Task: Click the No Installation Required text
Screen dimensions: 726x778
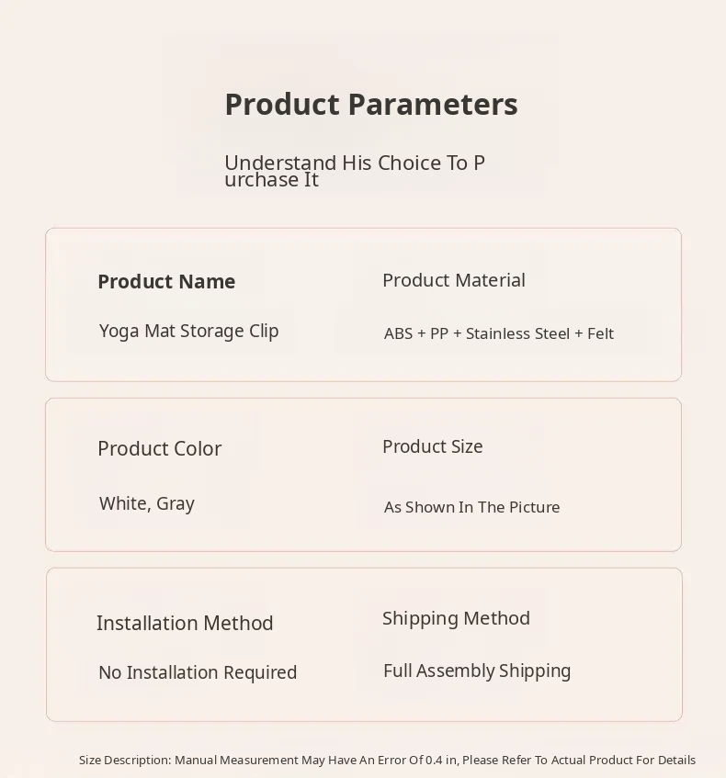Action: pos(198,672)
